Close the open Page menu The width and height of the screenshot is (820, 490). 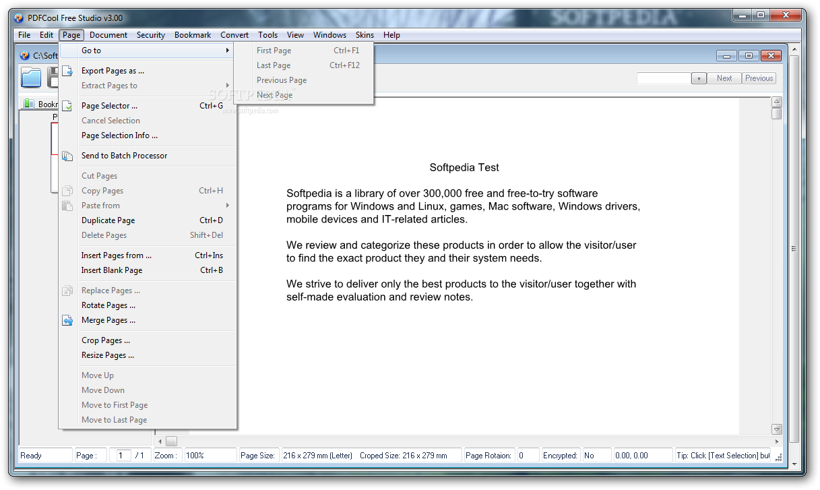(71, 34)
